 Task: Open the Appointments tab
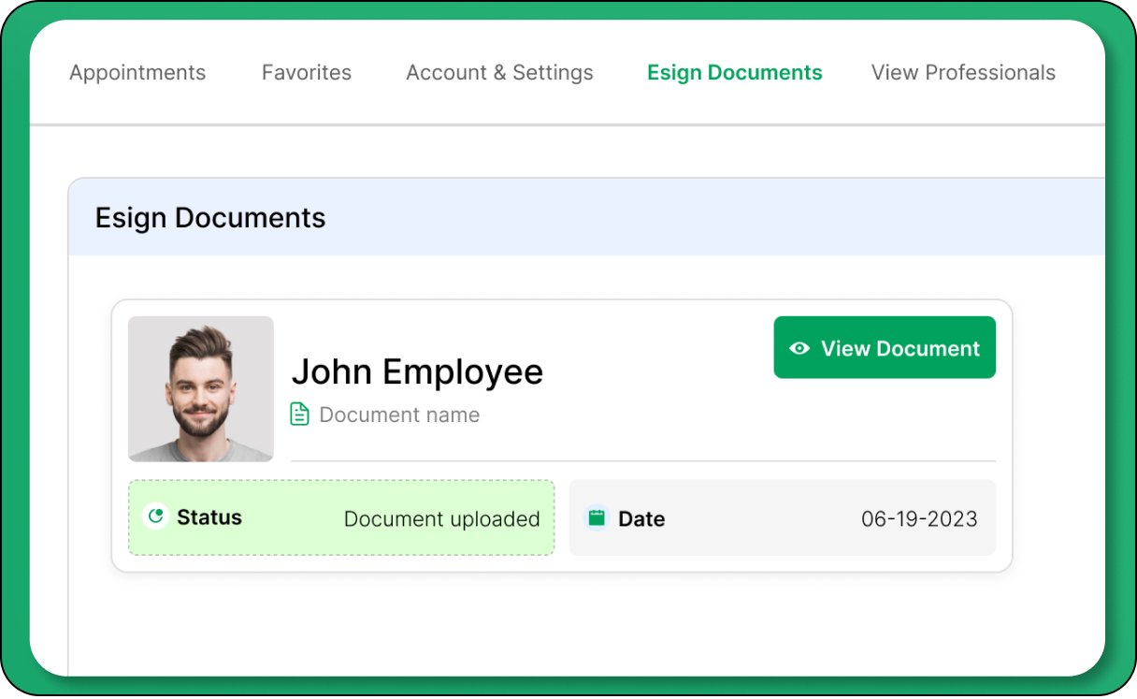pos(137,73)
